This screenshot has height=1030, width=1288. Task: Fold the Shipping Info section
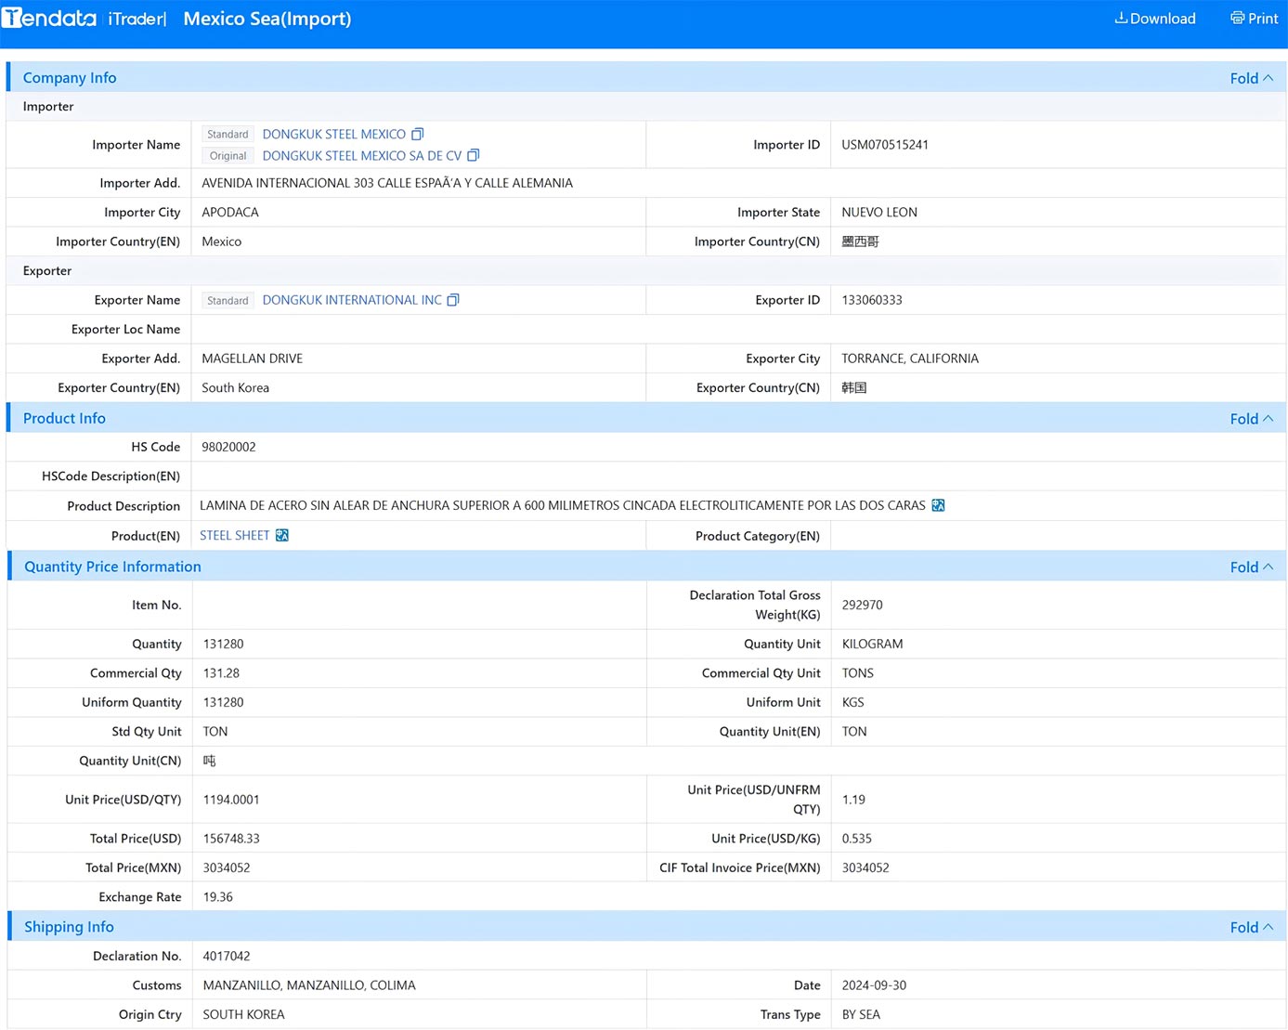click(1251, 927)
